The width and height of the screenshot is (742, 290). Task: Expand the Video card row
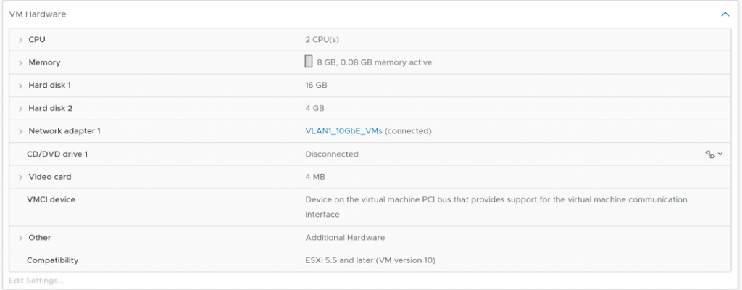(x=20, y=178)
